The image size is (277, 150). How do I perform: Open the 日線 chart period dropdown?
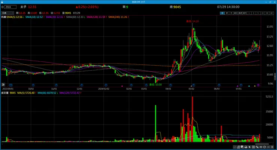pyautogui.click(x=7, y=13)
